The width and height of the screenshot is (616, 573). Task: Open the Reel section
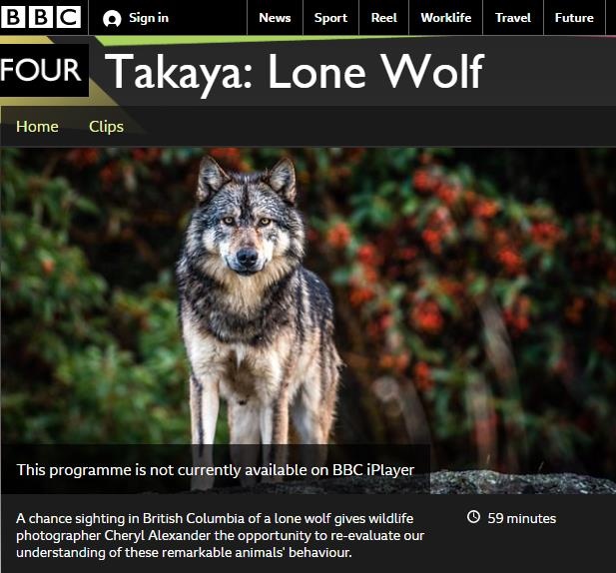coord(383,18)
